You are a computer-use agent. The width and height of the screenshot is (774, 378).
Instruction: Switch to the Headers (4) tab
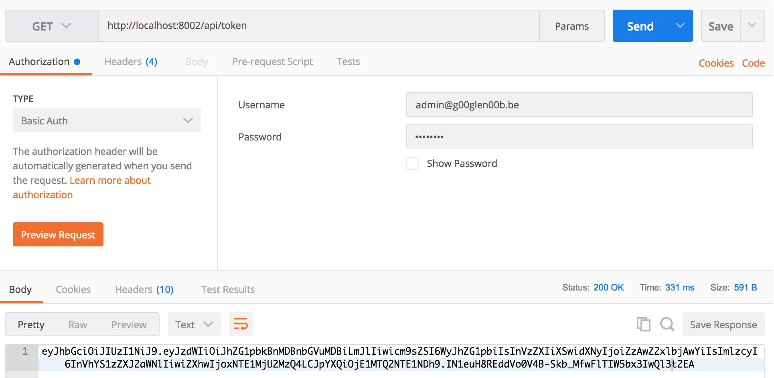(130, 61)
